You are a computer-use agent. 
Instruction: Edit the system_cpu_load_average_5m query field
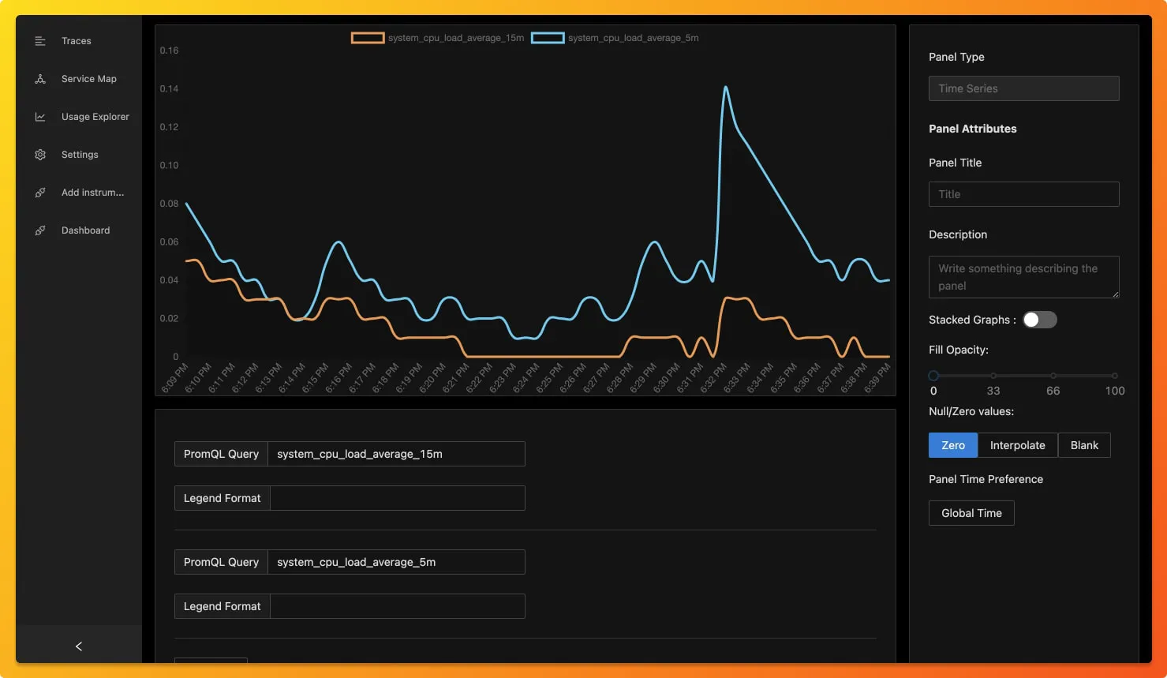[x=396, y=562]
